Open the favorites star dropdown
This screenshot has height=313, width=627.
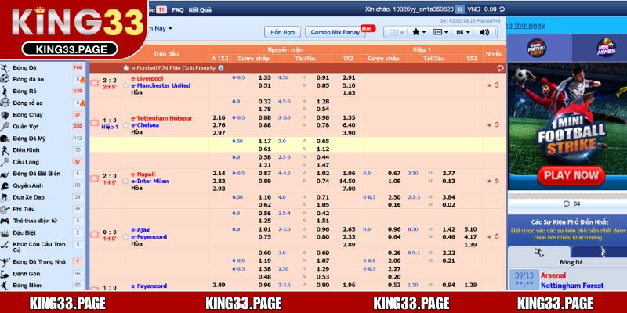coord(419,32)
